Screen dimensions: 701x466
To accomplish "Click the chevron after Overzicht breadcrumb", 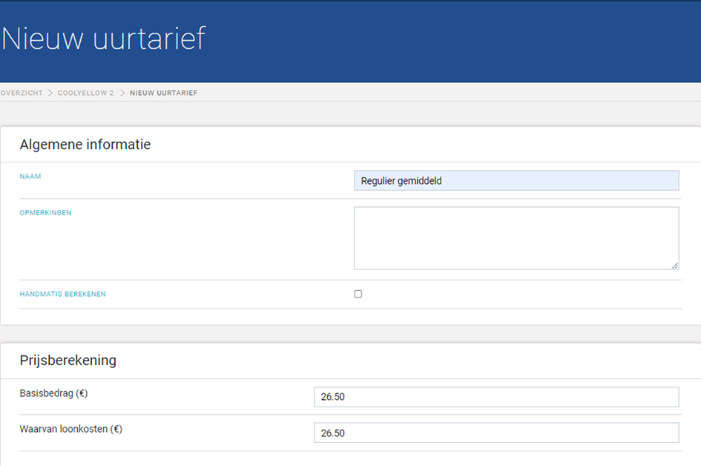I will click(50, 93).
